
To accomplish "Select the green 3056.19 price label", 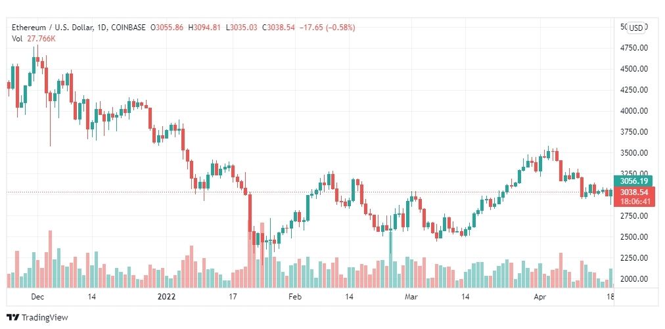I will (635, 181).
